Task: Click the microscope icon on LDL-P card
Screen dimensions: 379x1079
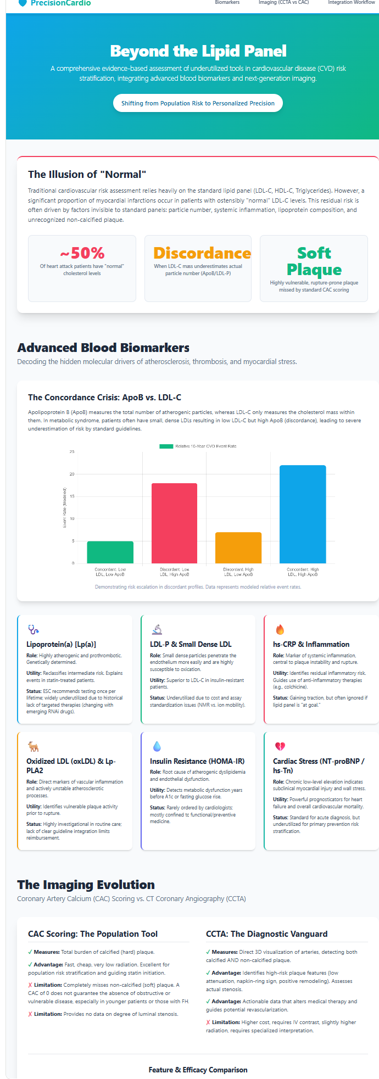Action: click(157, 630)
